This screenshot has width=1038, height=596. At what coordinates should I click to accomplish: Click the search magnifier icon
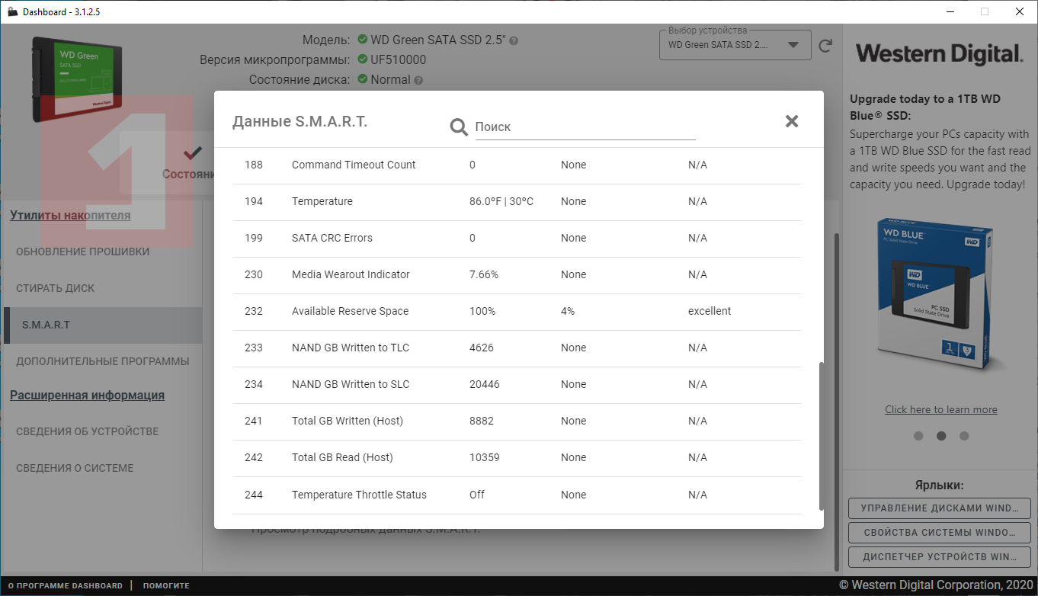(459, 127)
